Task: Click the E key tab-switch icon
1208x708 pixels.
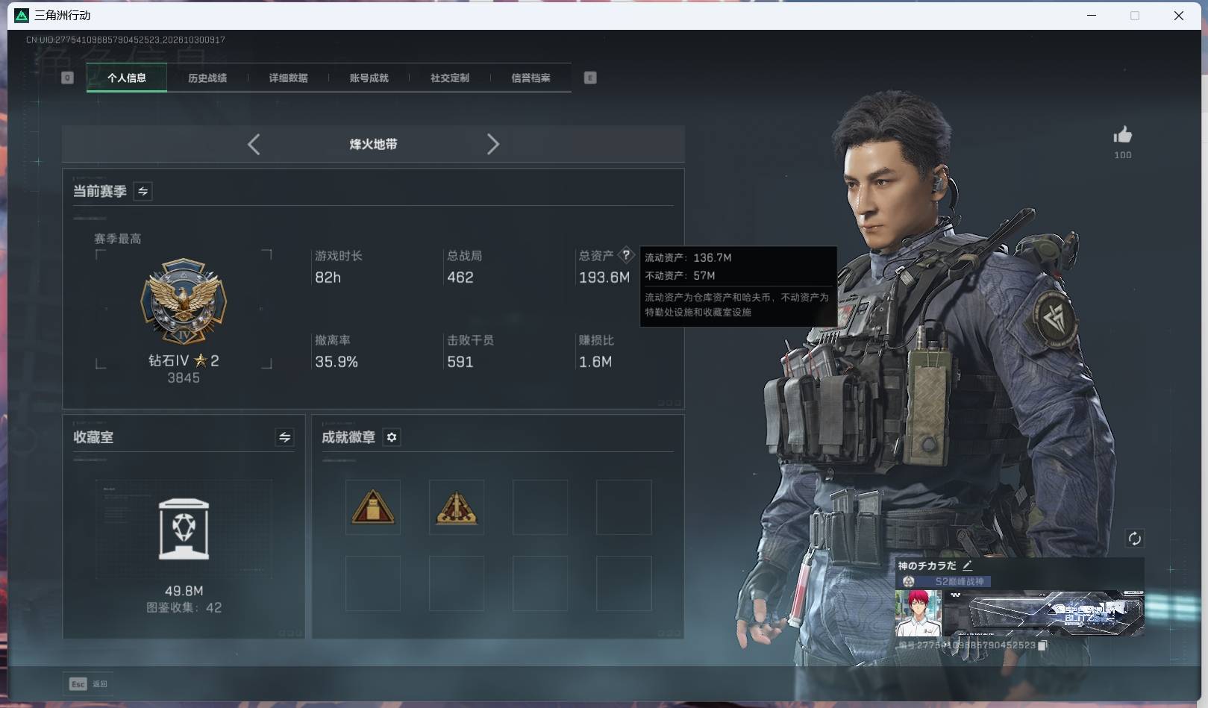Action: pyautogui.click(x=590, y=78)
